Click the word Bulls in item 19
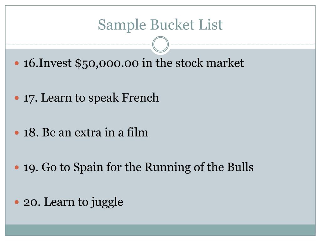This screenshot has width=321, height=241. pyautogui.click(x=240, y=167)
